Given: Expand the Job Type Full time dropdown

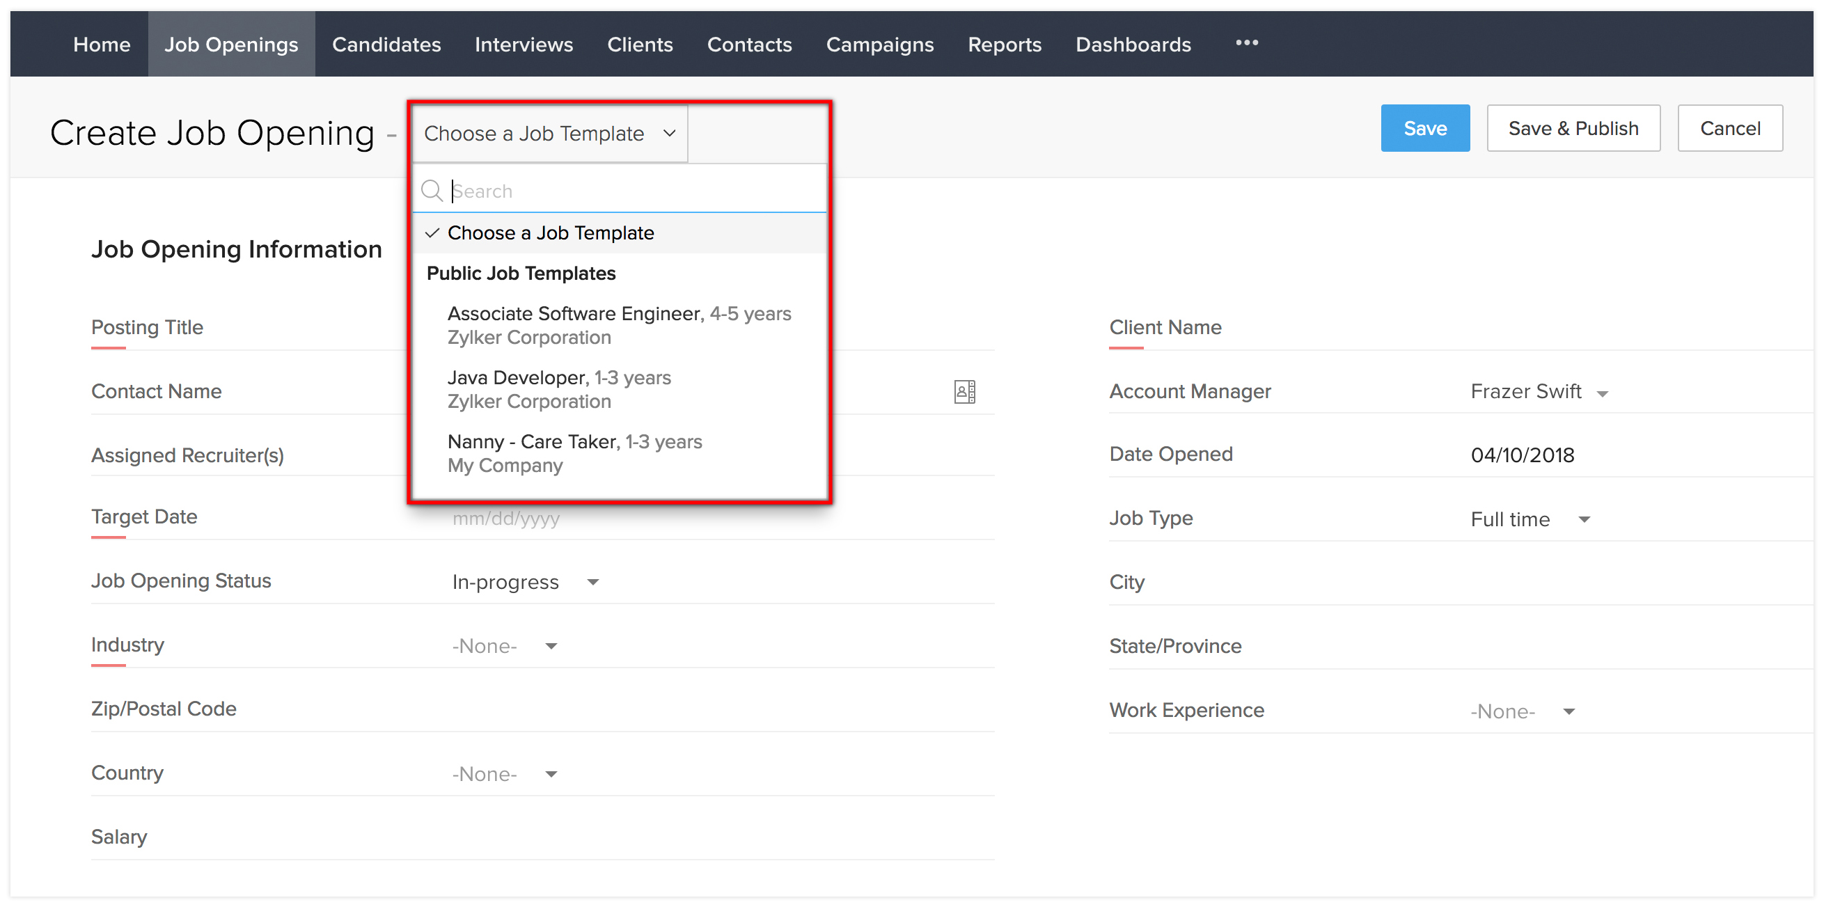Looking at the screenshot, I should (x=1530, y=520).
